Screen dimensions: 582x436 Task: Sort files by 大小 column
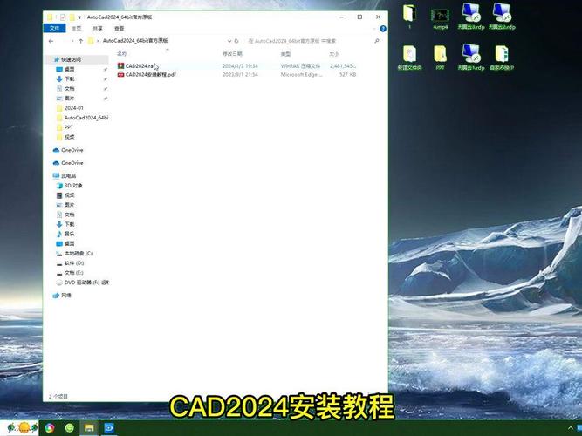(334, 54)
